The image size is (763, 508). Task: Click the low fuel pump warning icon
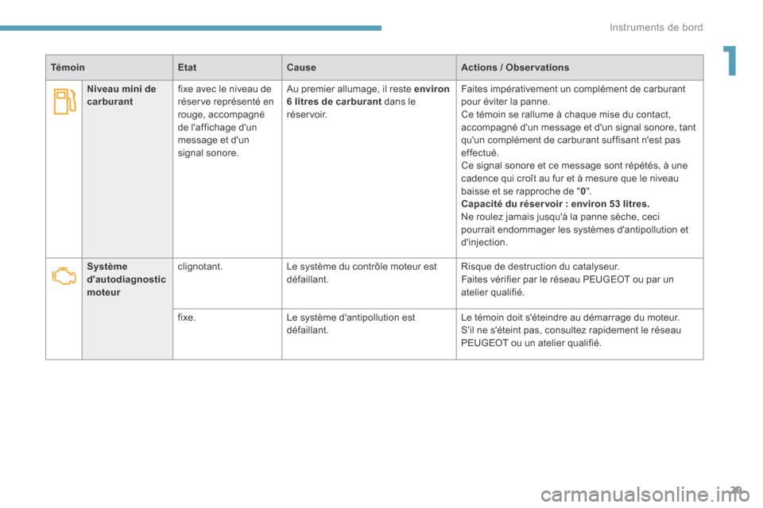[64, 102]
